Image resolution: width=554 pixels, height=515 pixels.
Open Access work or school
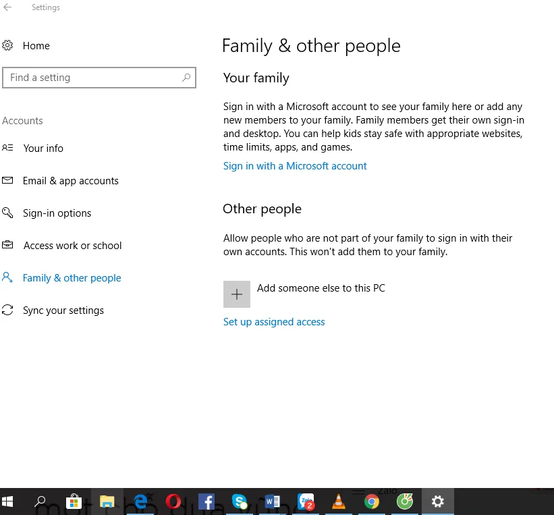(x=72, y=246)
